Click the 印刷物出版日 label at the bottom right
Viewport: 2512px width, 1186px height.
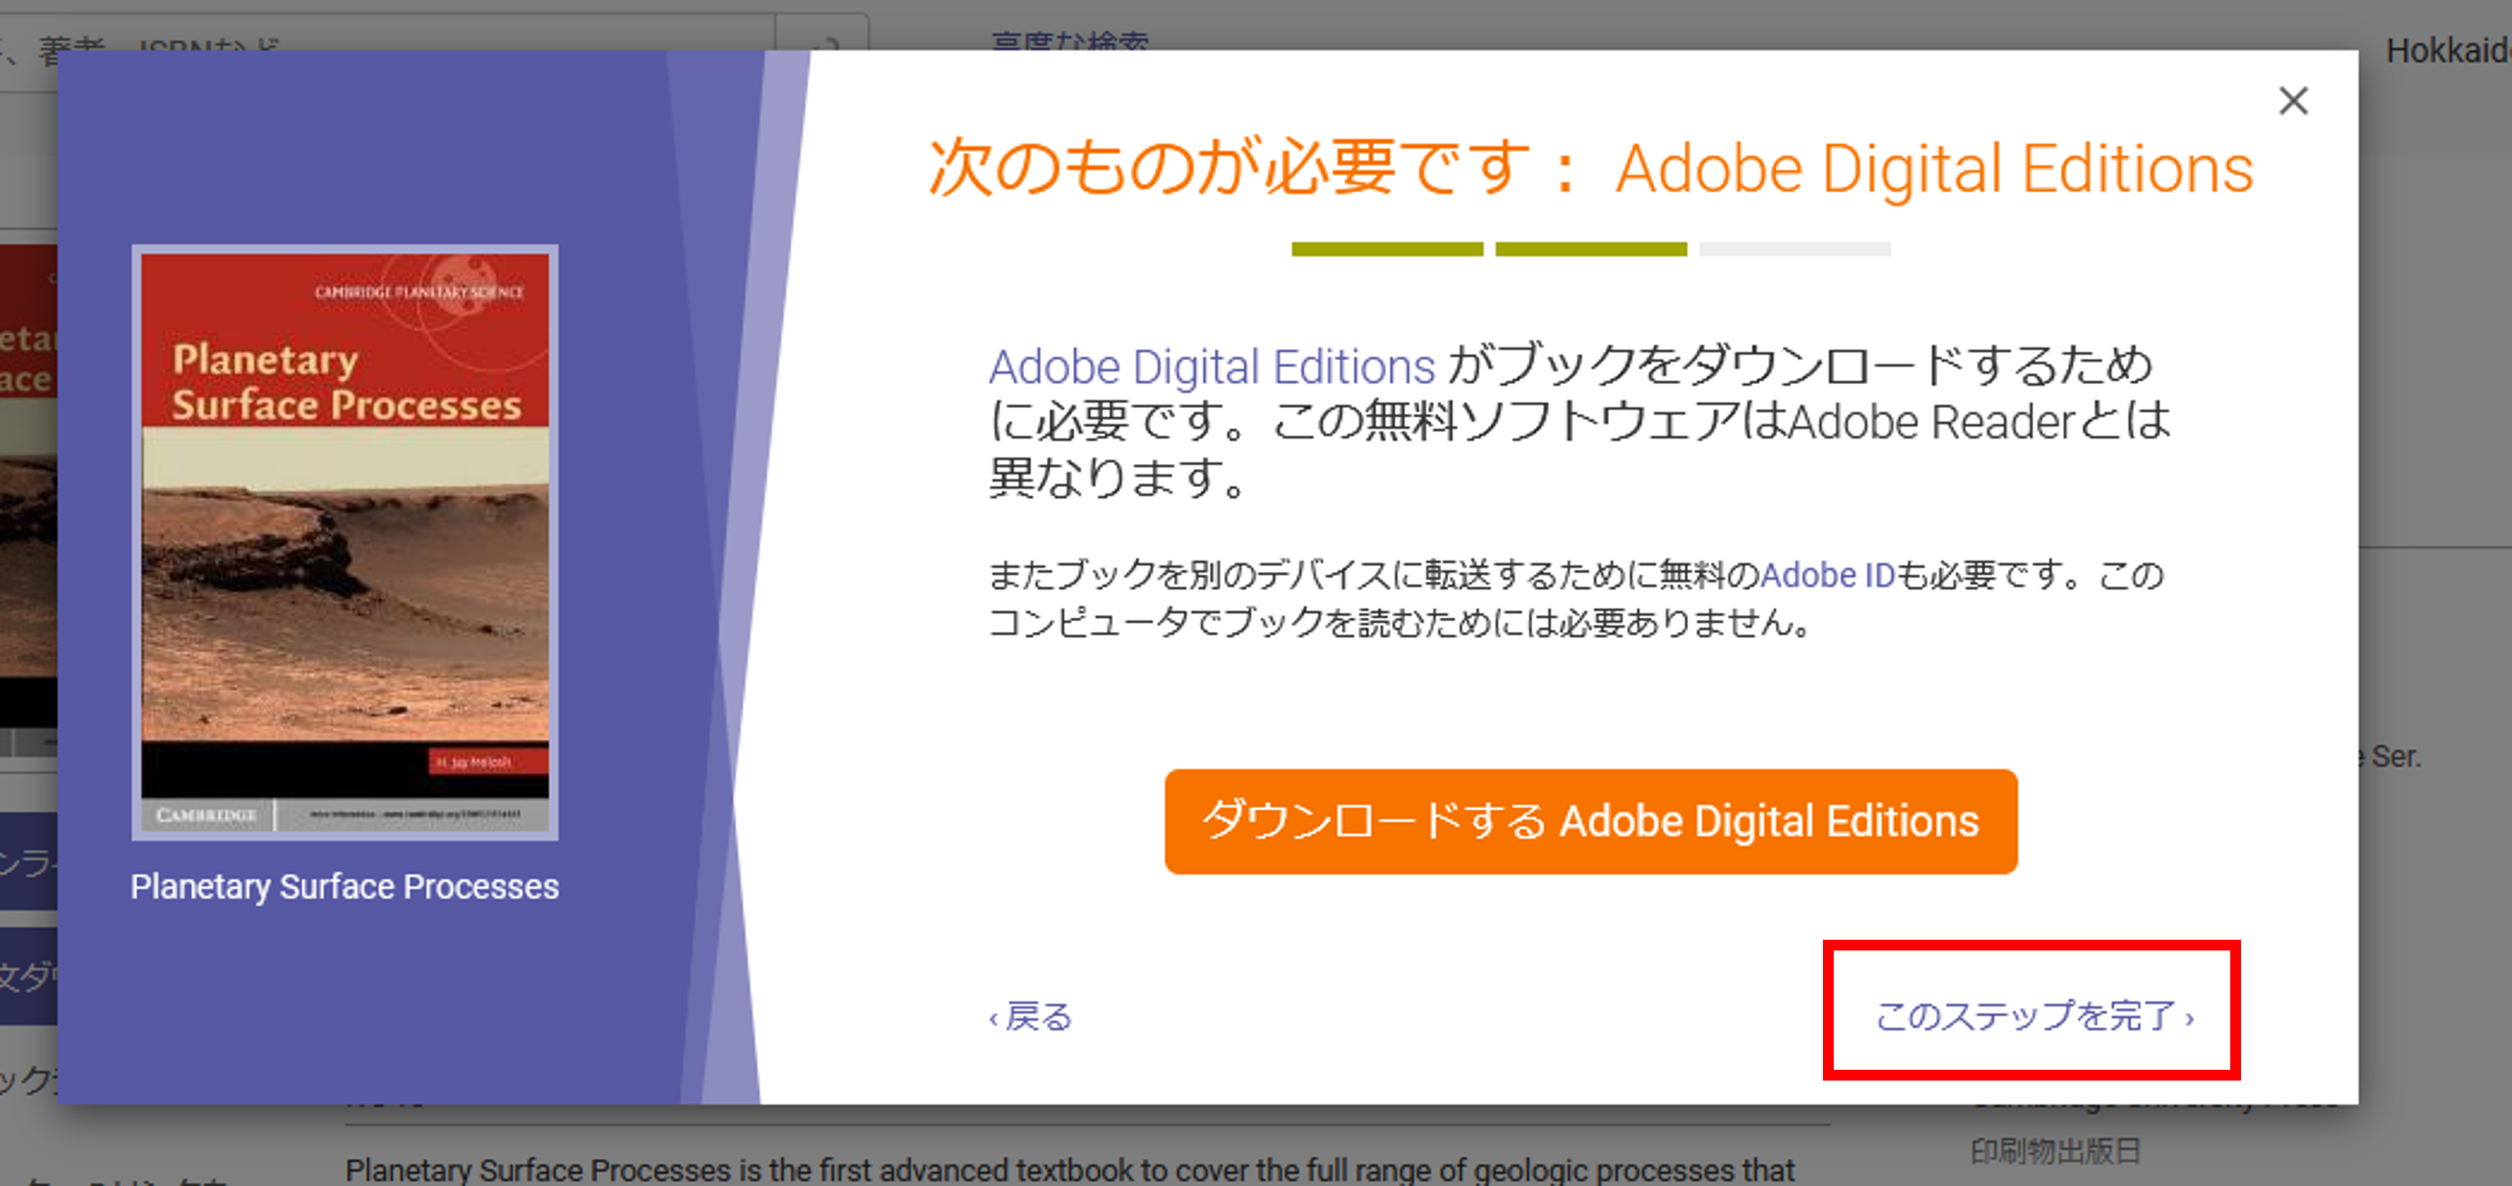(x=2055, y=1151)
